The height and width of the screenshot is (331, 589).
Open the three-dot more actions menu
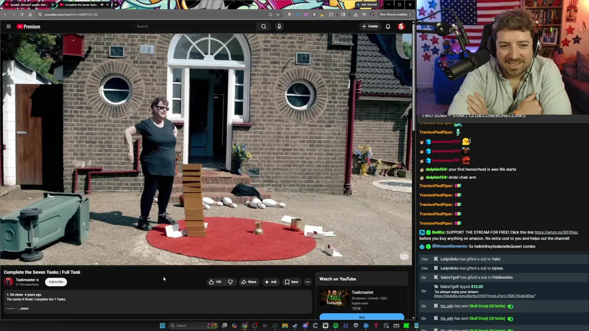pyautogui.click(x=308, y=282)
